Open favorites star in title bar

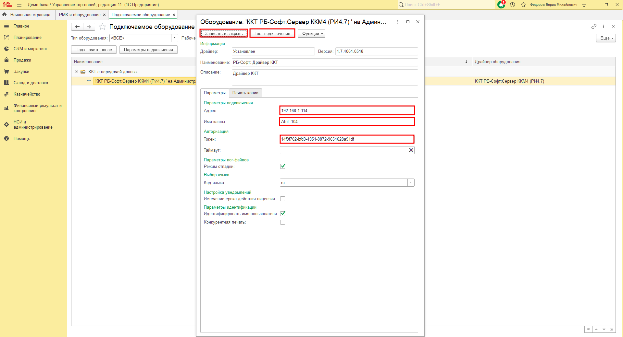(523, 5)
